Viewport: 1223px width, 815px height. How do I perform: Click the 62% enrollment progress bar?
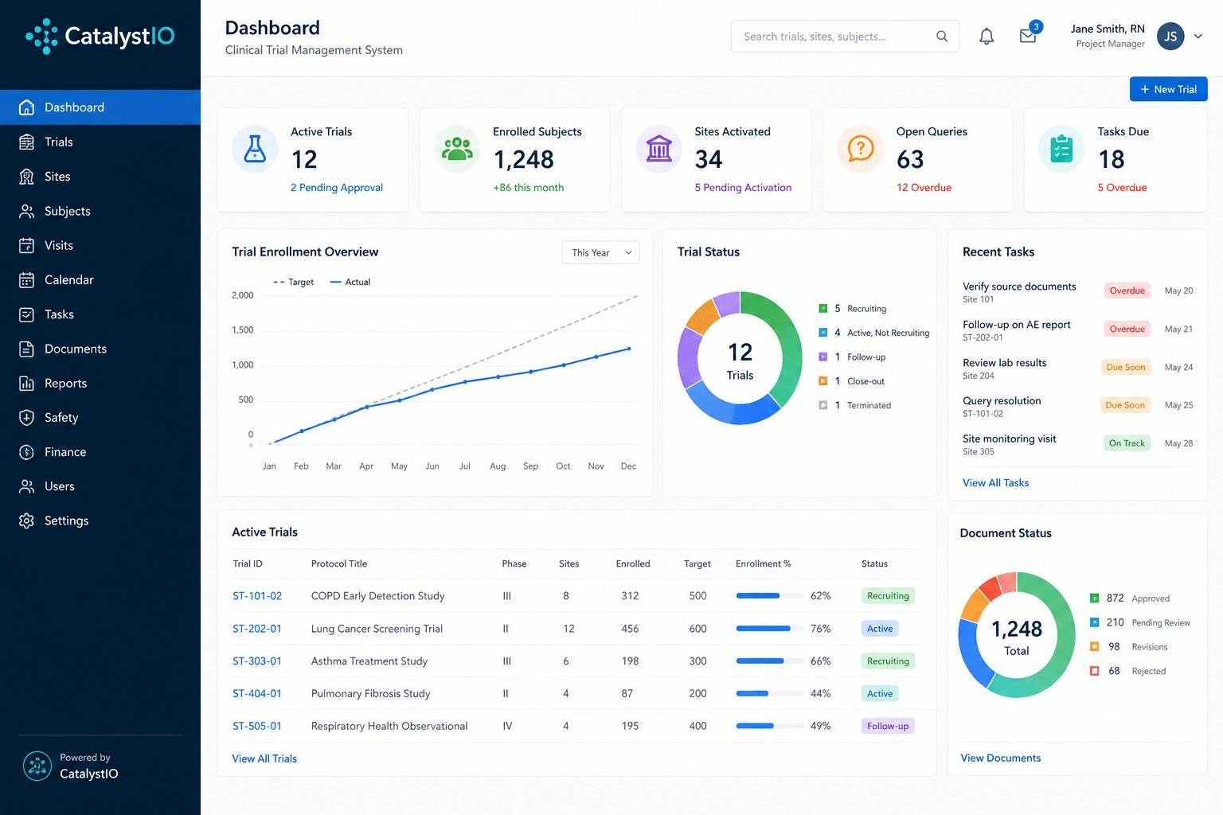[x=769, y=596]
